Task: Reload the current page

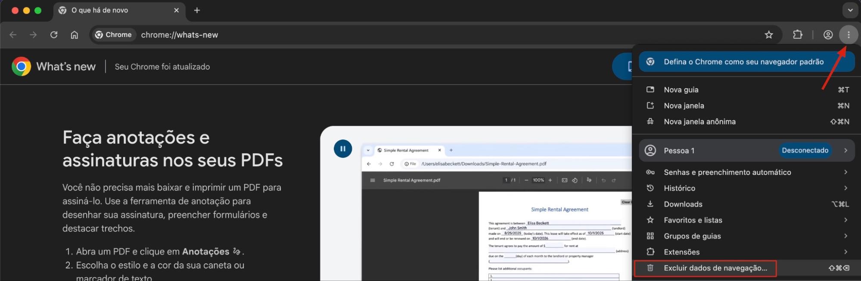Action: [54, 35]
